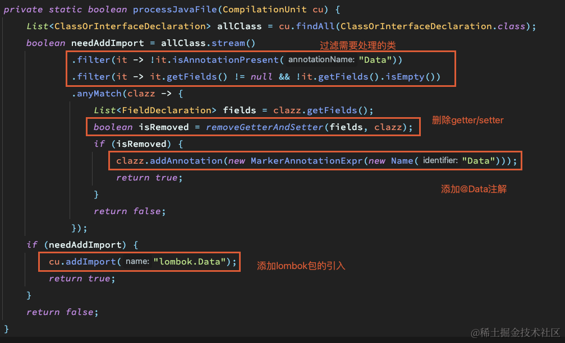Click List<FieldDeclaration> type

tap(155, 110)
